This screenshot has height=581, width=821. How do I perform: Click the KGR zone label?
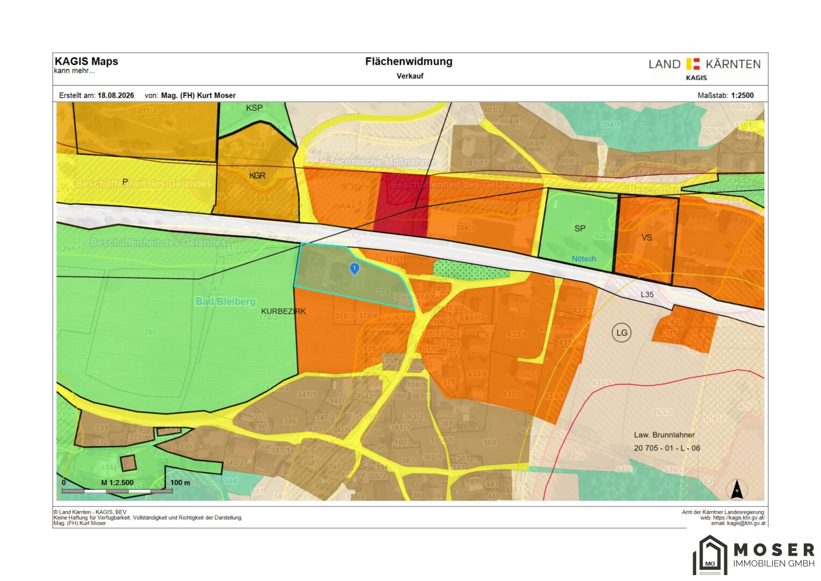[258, 175]
